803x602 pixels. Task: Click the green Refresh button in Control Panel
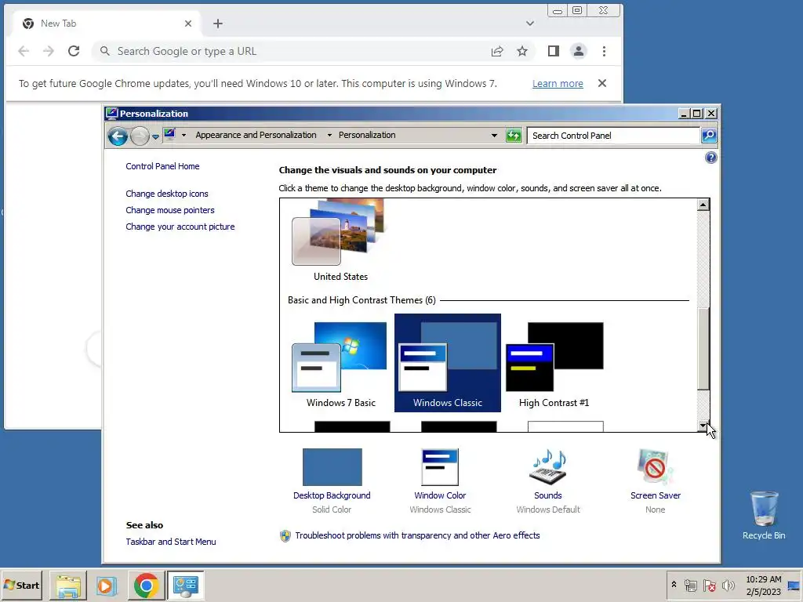[513, 136]
